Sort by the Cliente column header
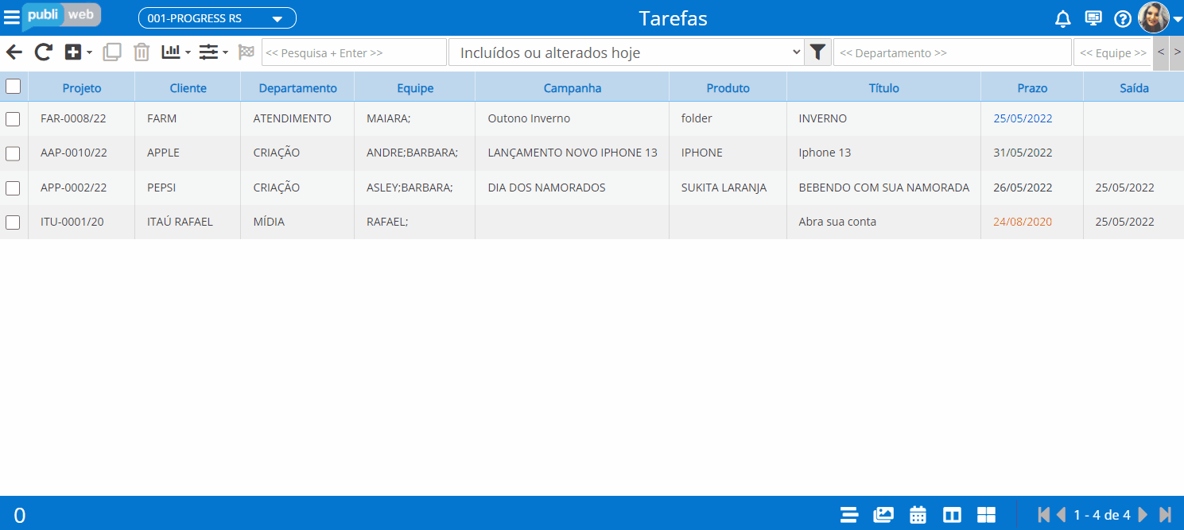Screen dimensions: 1184x530 click(x=188, y=88)
